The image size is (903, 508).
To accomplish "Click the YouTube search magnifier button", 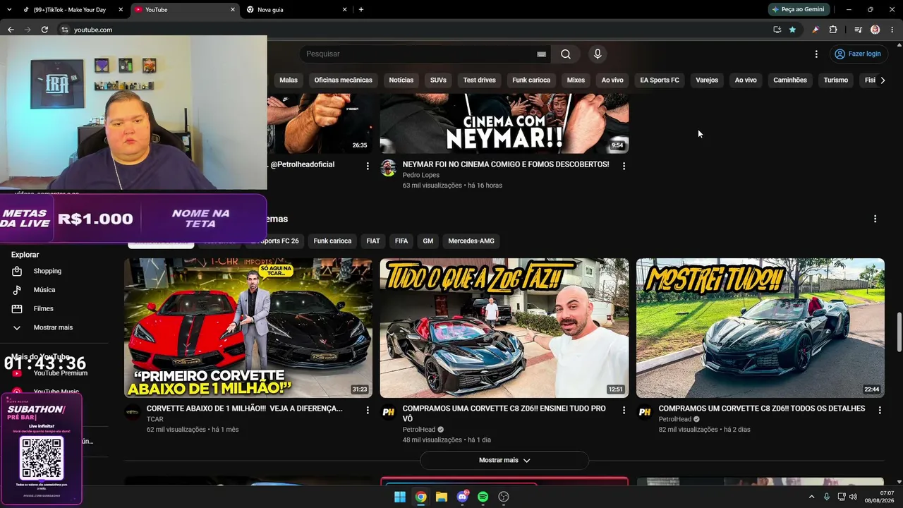I will (x=566, y=54).
